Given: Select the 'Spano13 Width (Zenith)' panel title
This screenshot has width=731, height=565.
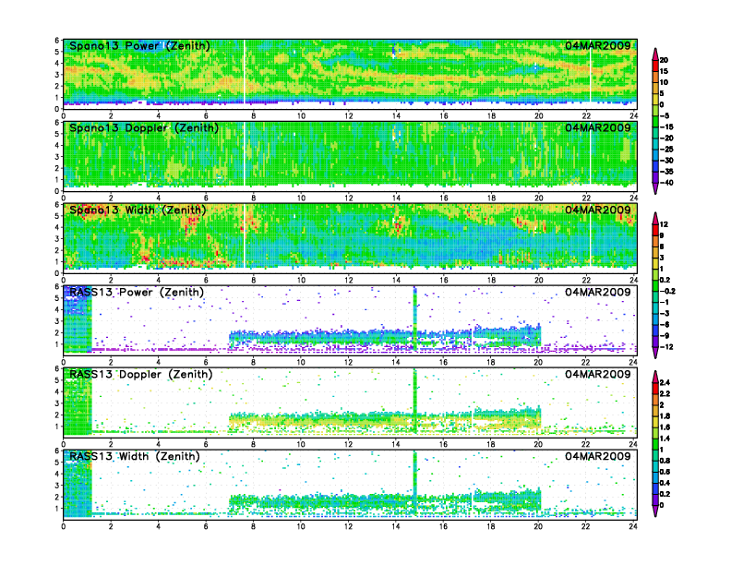Looking at the screenshot, I should click(138, 210).
